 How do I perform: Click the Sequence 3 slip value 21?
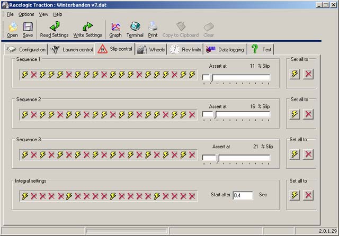tap(255, 147)
